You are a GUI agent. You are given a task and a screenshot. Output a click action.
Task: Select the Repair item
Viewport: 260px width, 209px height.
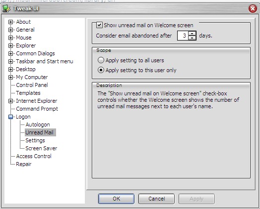pos(23,164)
